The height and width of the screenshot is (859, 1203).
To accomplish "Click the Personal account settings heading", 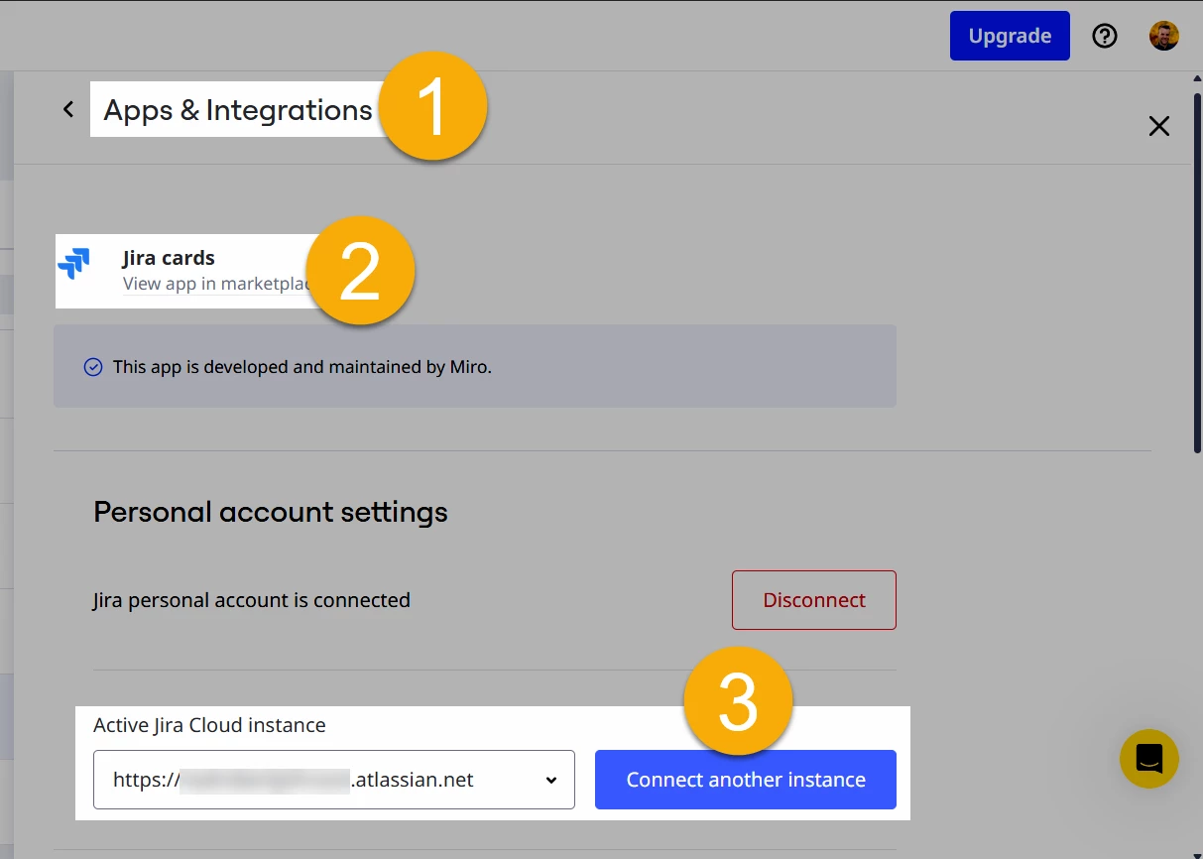I will pos(271,512).
